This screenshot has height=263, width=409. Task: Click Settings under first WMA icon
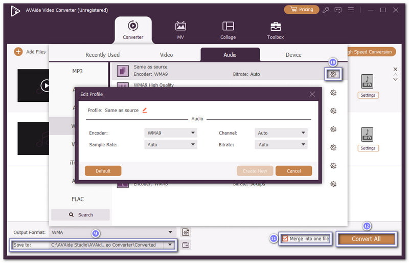coord(368,95)
